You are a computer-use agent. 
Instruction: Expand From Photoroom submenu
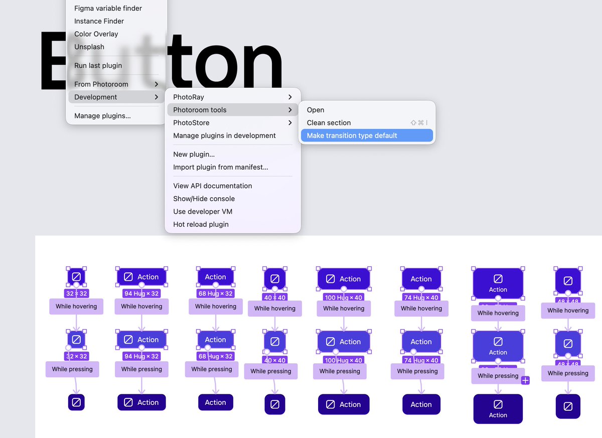click(x=116, y=84)
